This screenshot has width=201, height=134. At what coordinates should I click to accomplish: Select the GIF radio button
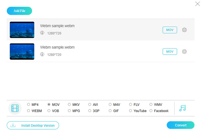[x=110, y=111]
